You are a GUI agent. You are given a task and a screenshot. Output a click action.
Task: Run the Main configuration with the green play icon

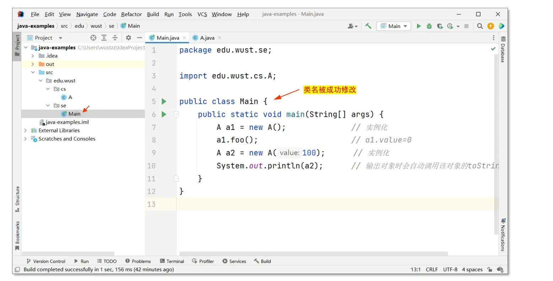tap(419, 26)
